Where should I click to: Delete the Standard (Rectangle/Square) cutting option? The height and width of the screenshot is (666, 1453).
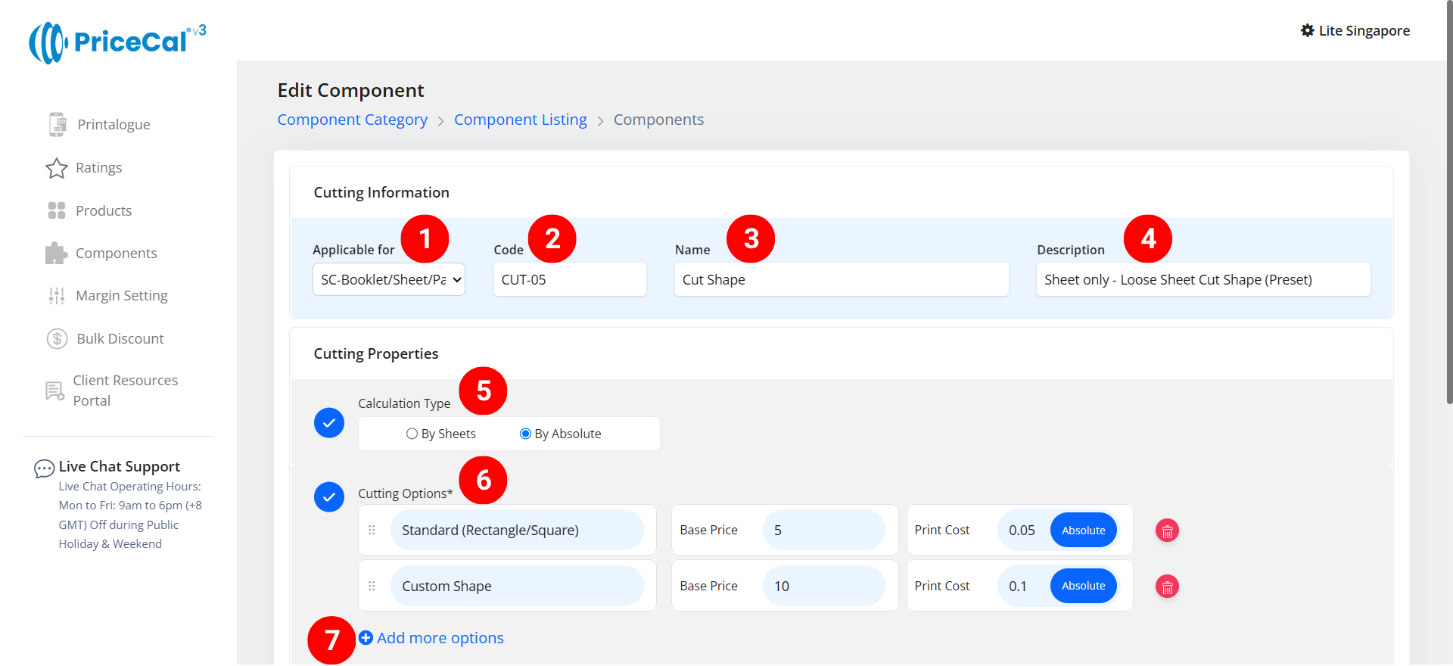click(1167, 531)
